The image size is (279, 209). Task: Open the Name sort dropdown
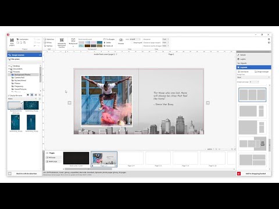pos(22,99)
